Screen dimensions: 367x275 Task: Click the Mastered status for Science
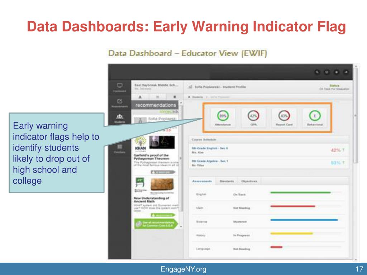[240, 222]
